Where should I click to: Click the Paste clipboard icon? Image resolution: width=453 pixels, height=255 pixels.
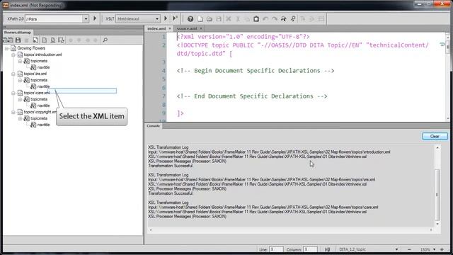pos(256,19)
